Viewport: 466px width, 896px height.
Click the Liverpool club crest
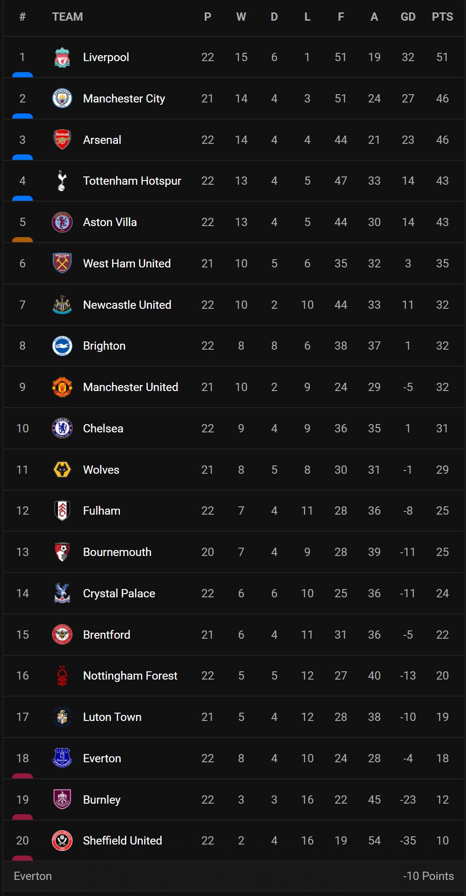click(x=62, y=57)
